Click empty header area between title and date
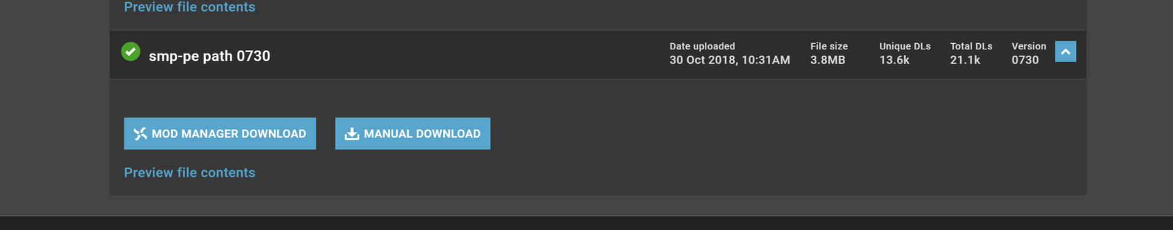Screen dimensions: 1173x230 469,55
